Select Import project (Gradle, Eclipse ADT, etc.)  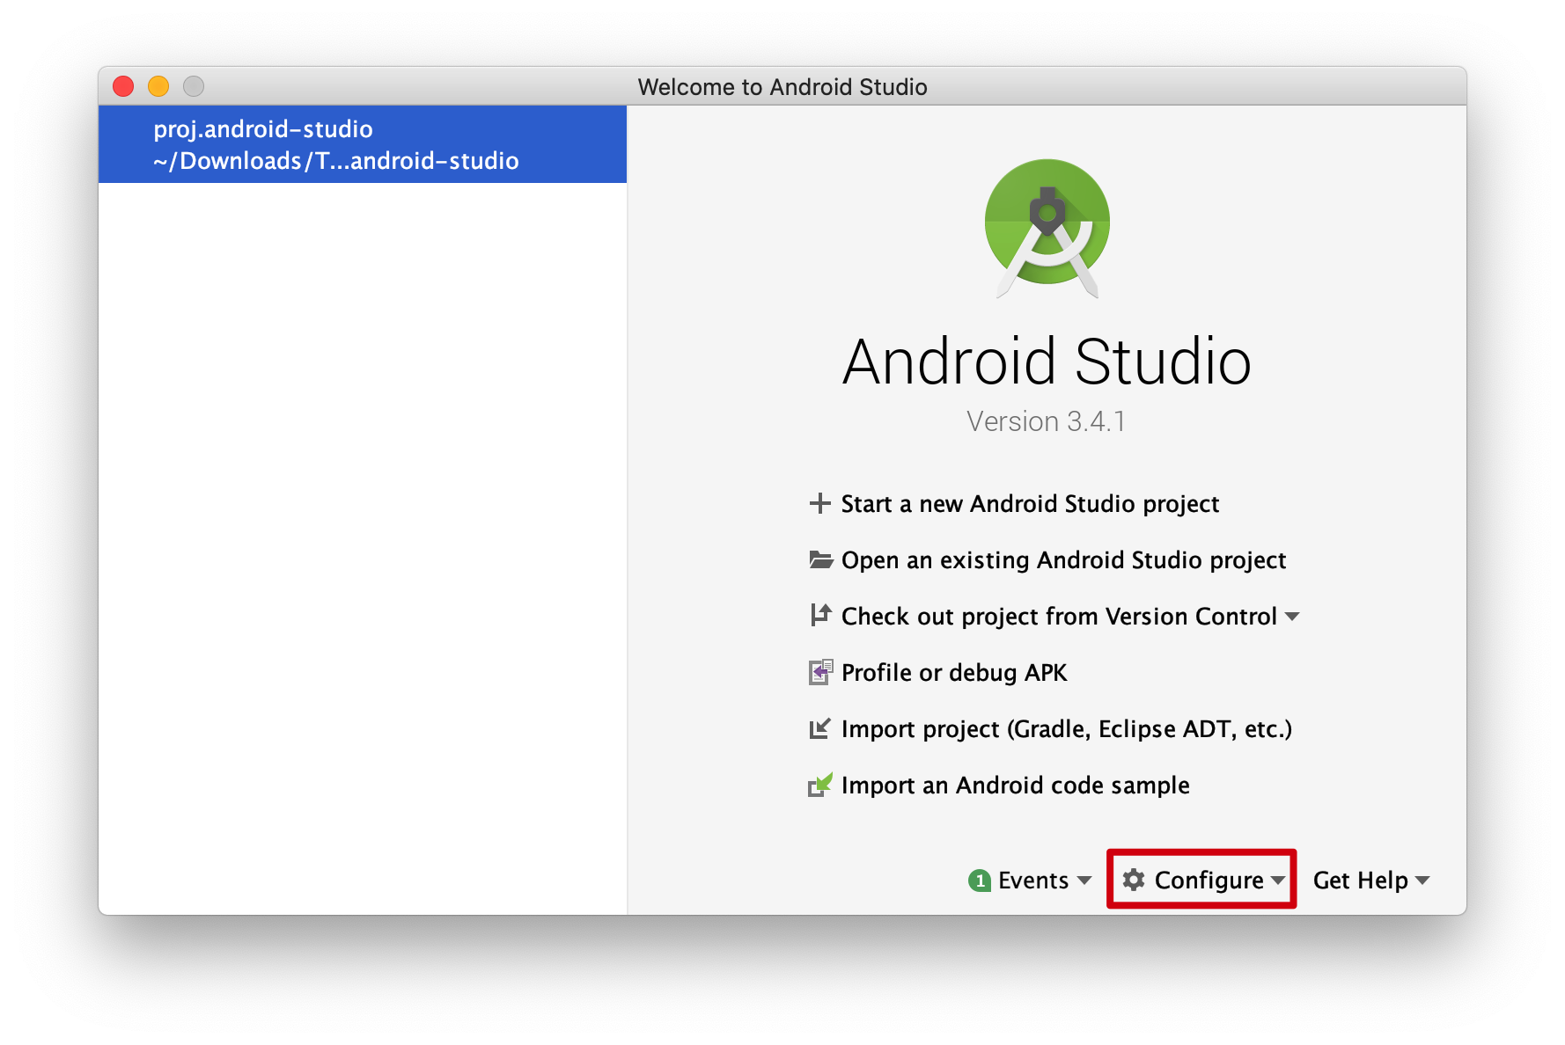[1067, 729]
